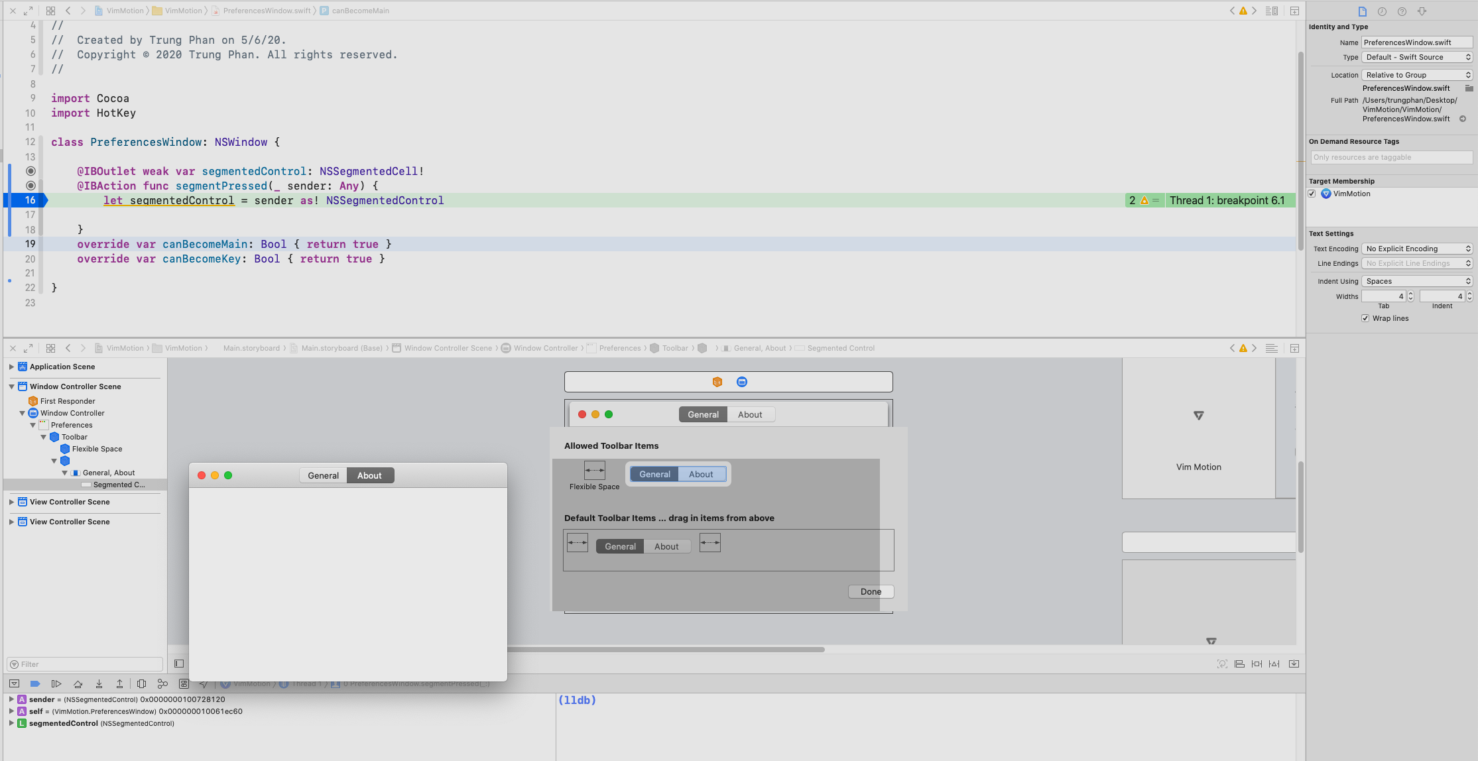Click the segmentPressed IBAction connection circle
The height and width of the screenshot is (761, 1478).
31,186
